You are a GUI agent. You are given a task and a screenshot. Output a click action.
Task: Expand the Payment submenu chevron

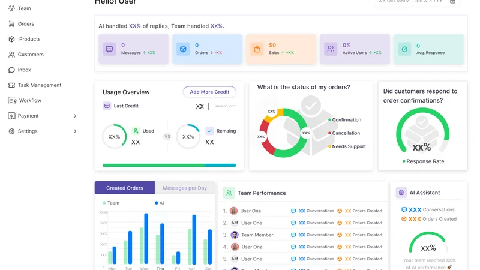coord(75,116)
